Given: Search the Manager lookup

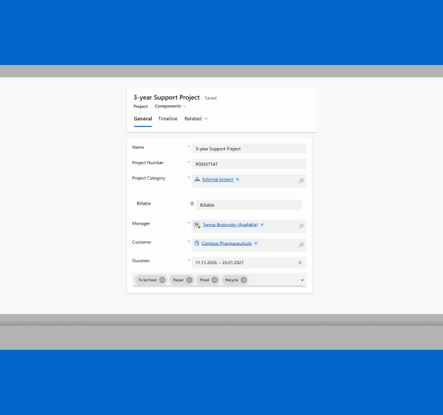Looking at the screenshot, I should (302, 226).
